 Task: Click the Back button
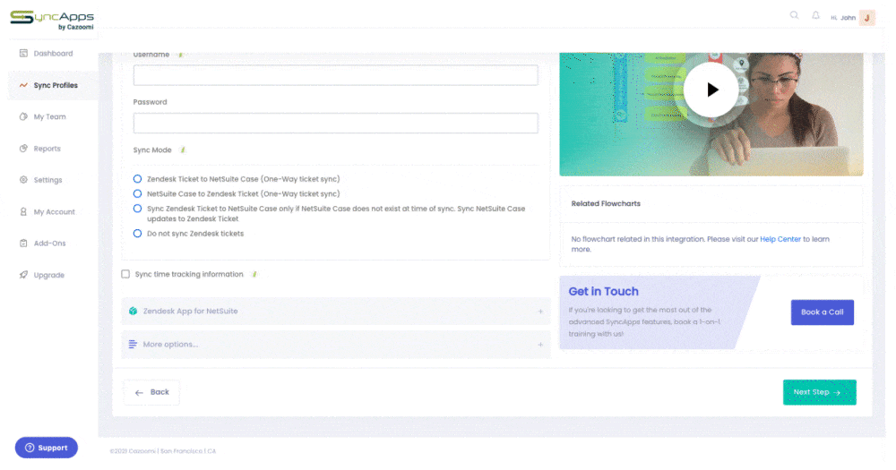[151, 392]
